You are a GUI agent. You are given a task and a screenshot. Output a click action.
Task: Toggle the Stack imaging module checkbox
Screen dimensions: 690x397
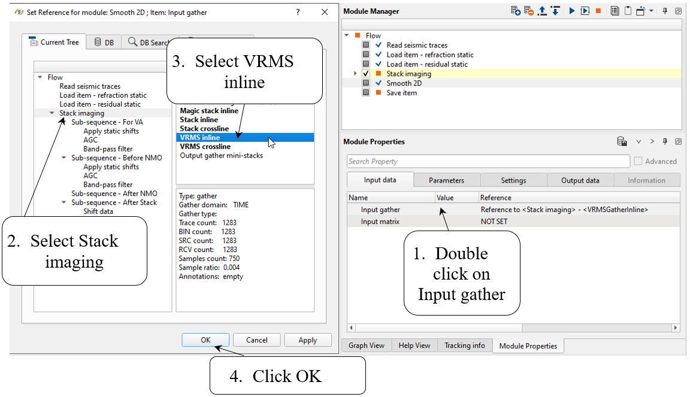click(x=366, y=74)
